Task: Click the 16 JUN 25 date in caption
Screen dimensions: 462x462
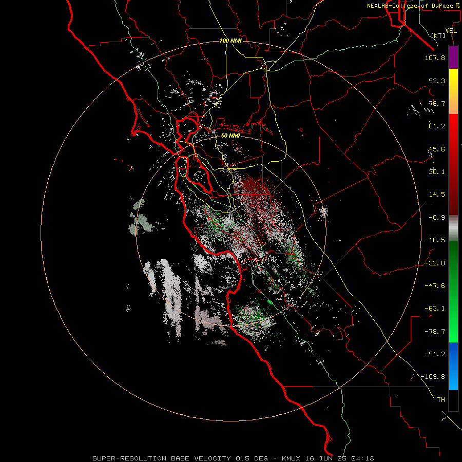Action: pyautogui.click(x=326, y=458)
